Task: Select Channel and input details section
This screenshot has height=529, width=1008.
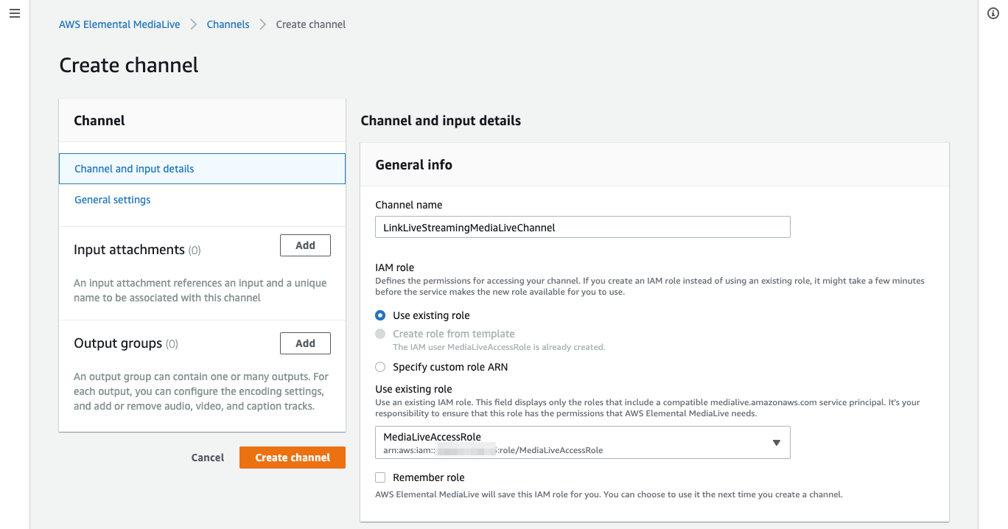Action: [x=133, y=168]
